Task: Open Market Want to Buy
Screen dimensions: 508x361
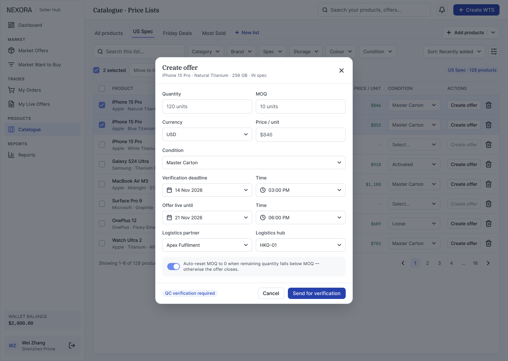Action: pos(42,65)
